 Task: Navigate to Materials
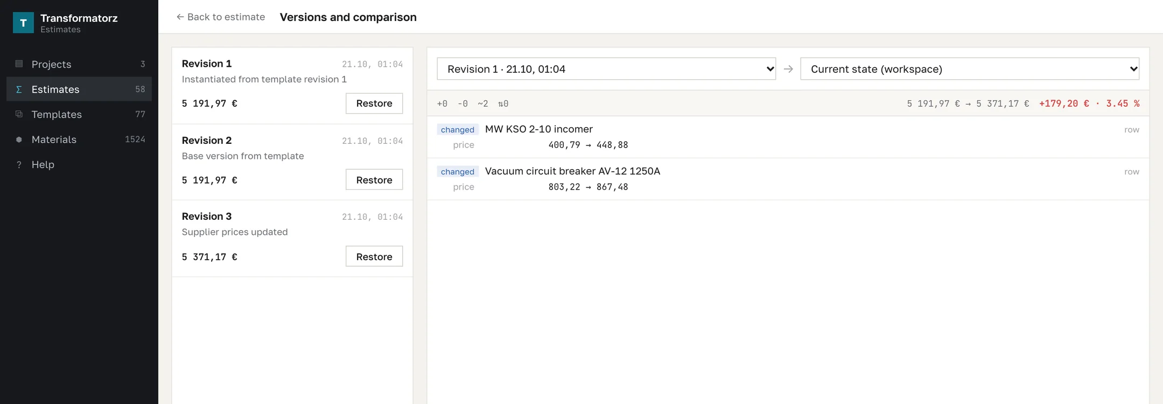point(79,140)
